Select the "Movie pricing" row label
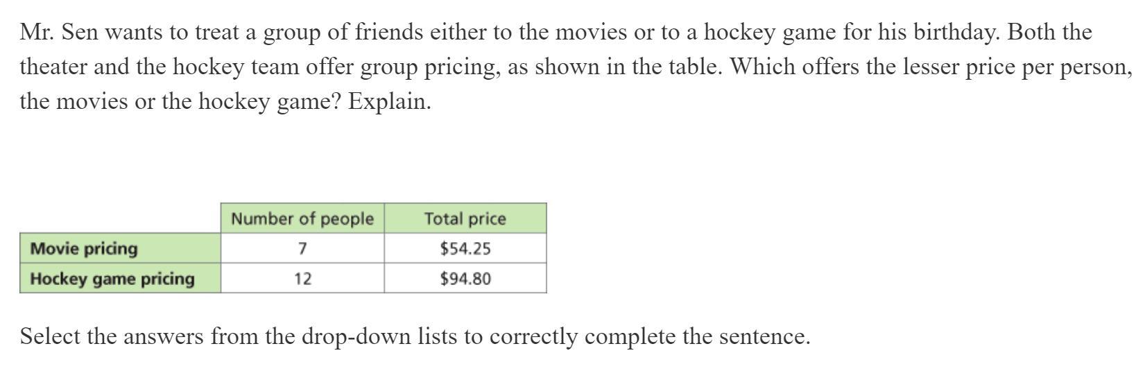This screenshot has width=1145, height=387. click(x=84, y=248)
